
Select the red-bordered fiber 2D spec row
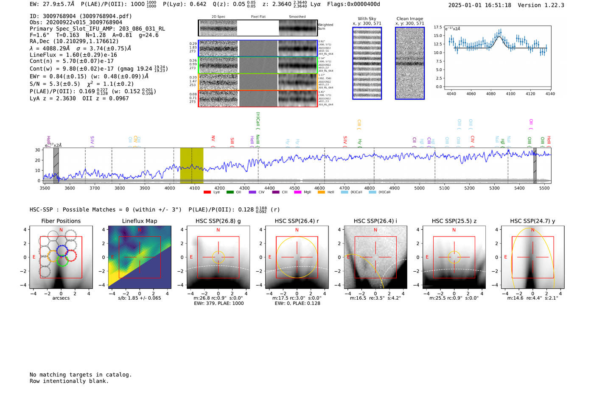[258, 98]
